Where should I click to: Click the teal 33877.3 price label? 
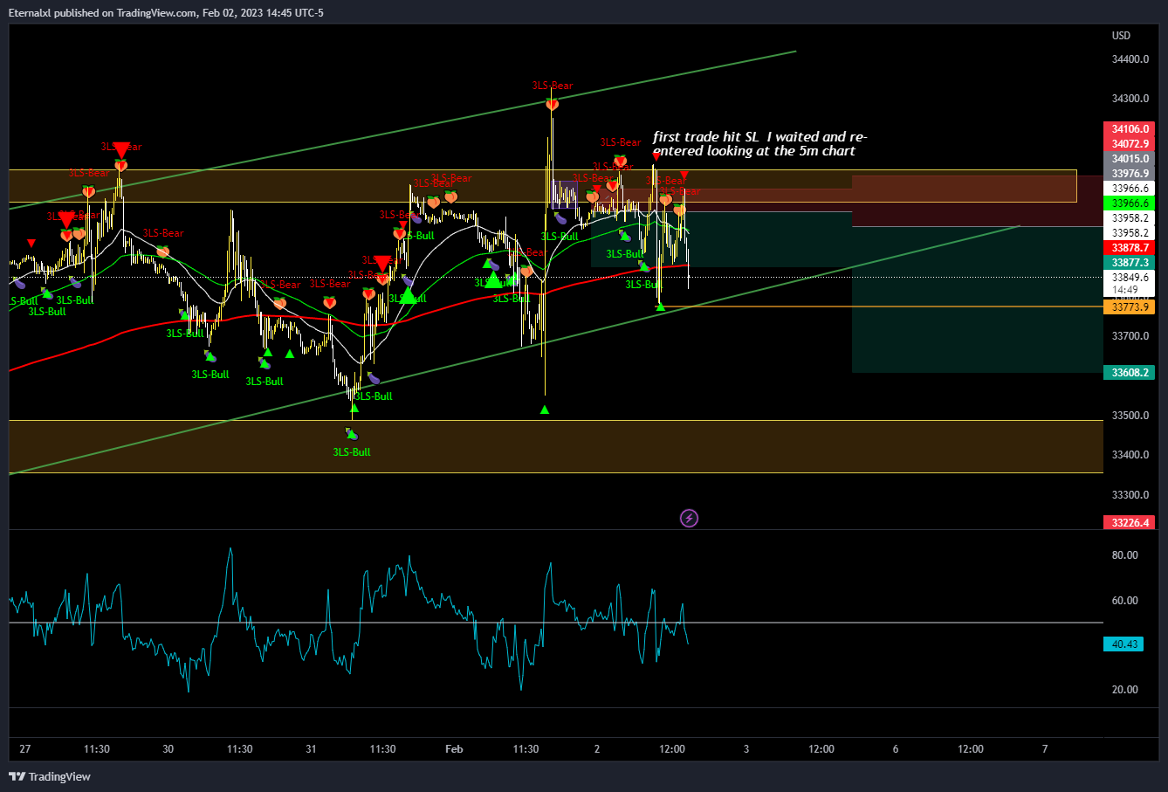click(1130, 262)
